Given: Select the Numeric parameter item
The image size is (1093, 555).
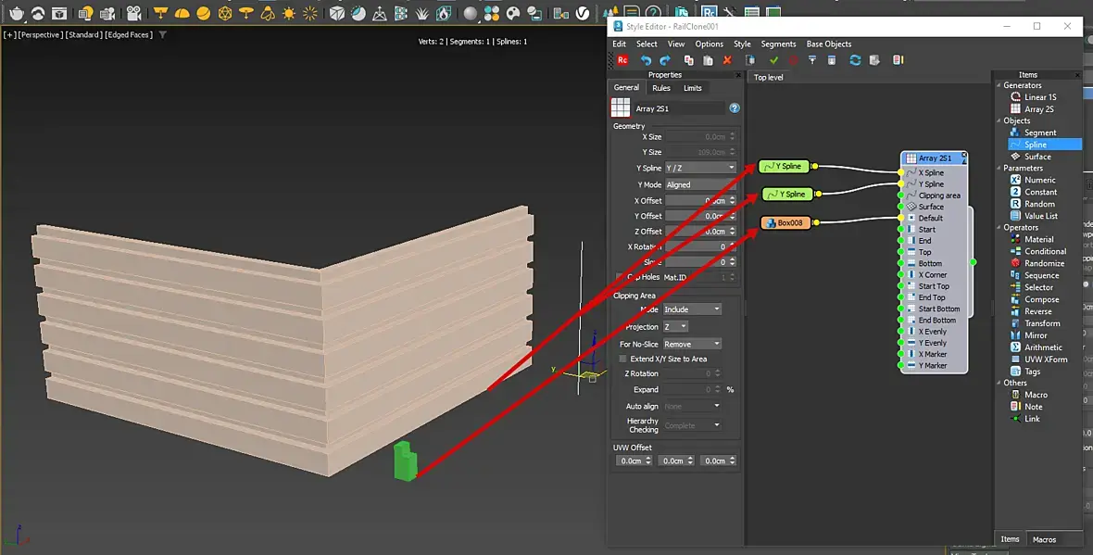Looking at the screenshot, I should (x=1033, y=180).
